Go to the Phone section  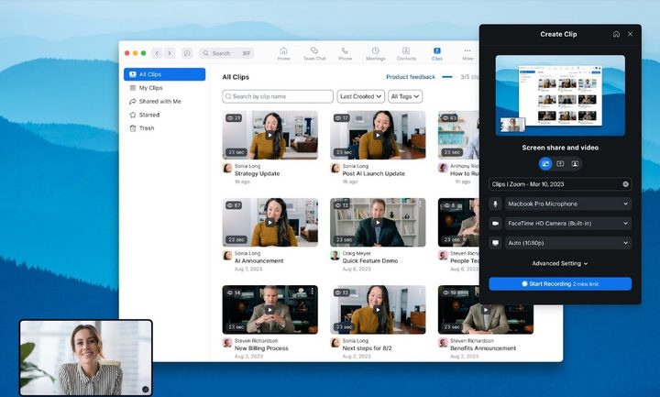345,52
